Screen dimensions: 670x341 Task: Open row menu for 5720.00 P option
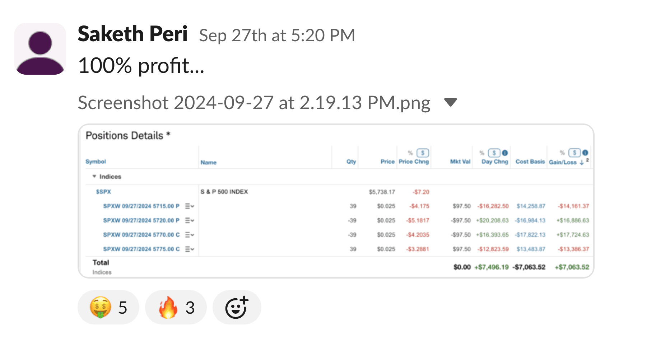(x=190, y=220)
